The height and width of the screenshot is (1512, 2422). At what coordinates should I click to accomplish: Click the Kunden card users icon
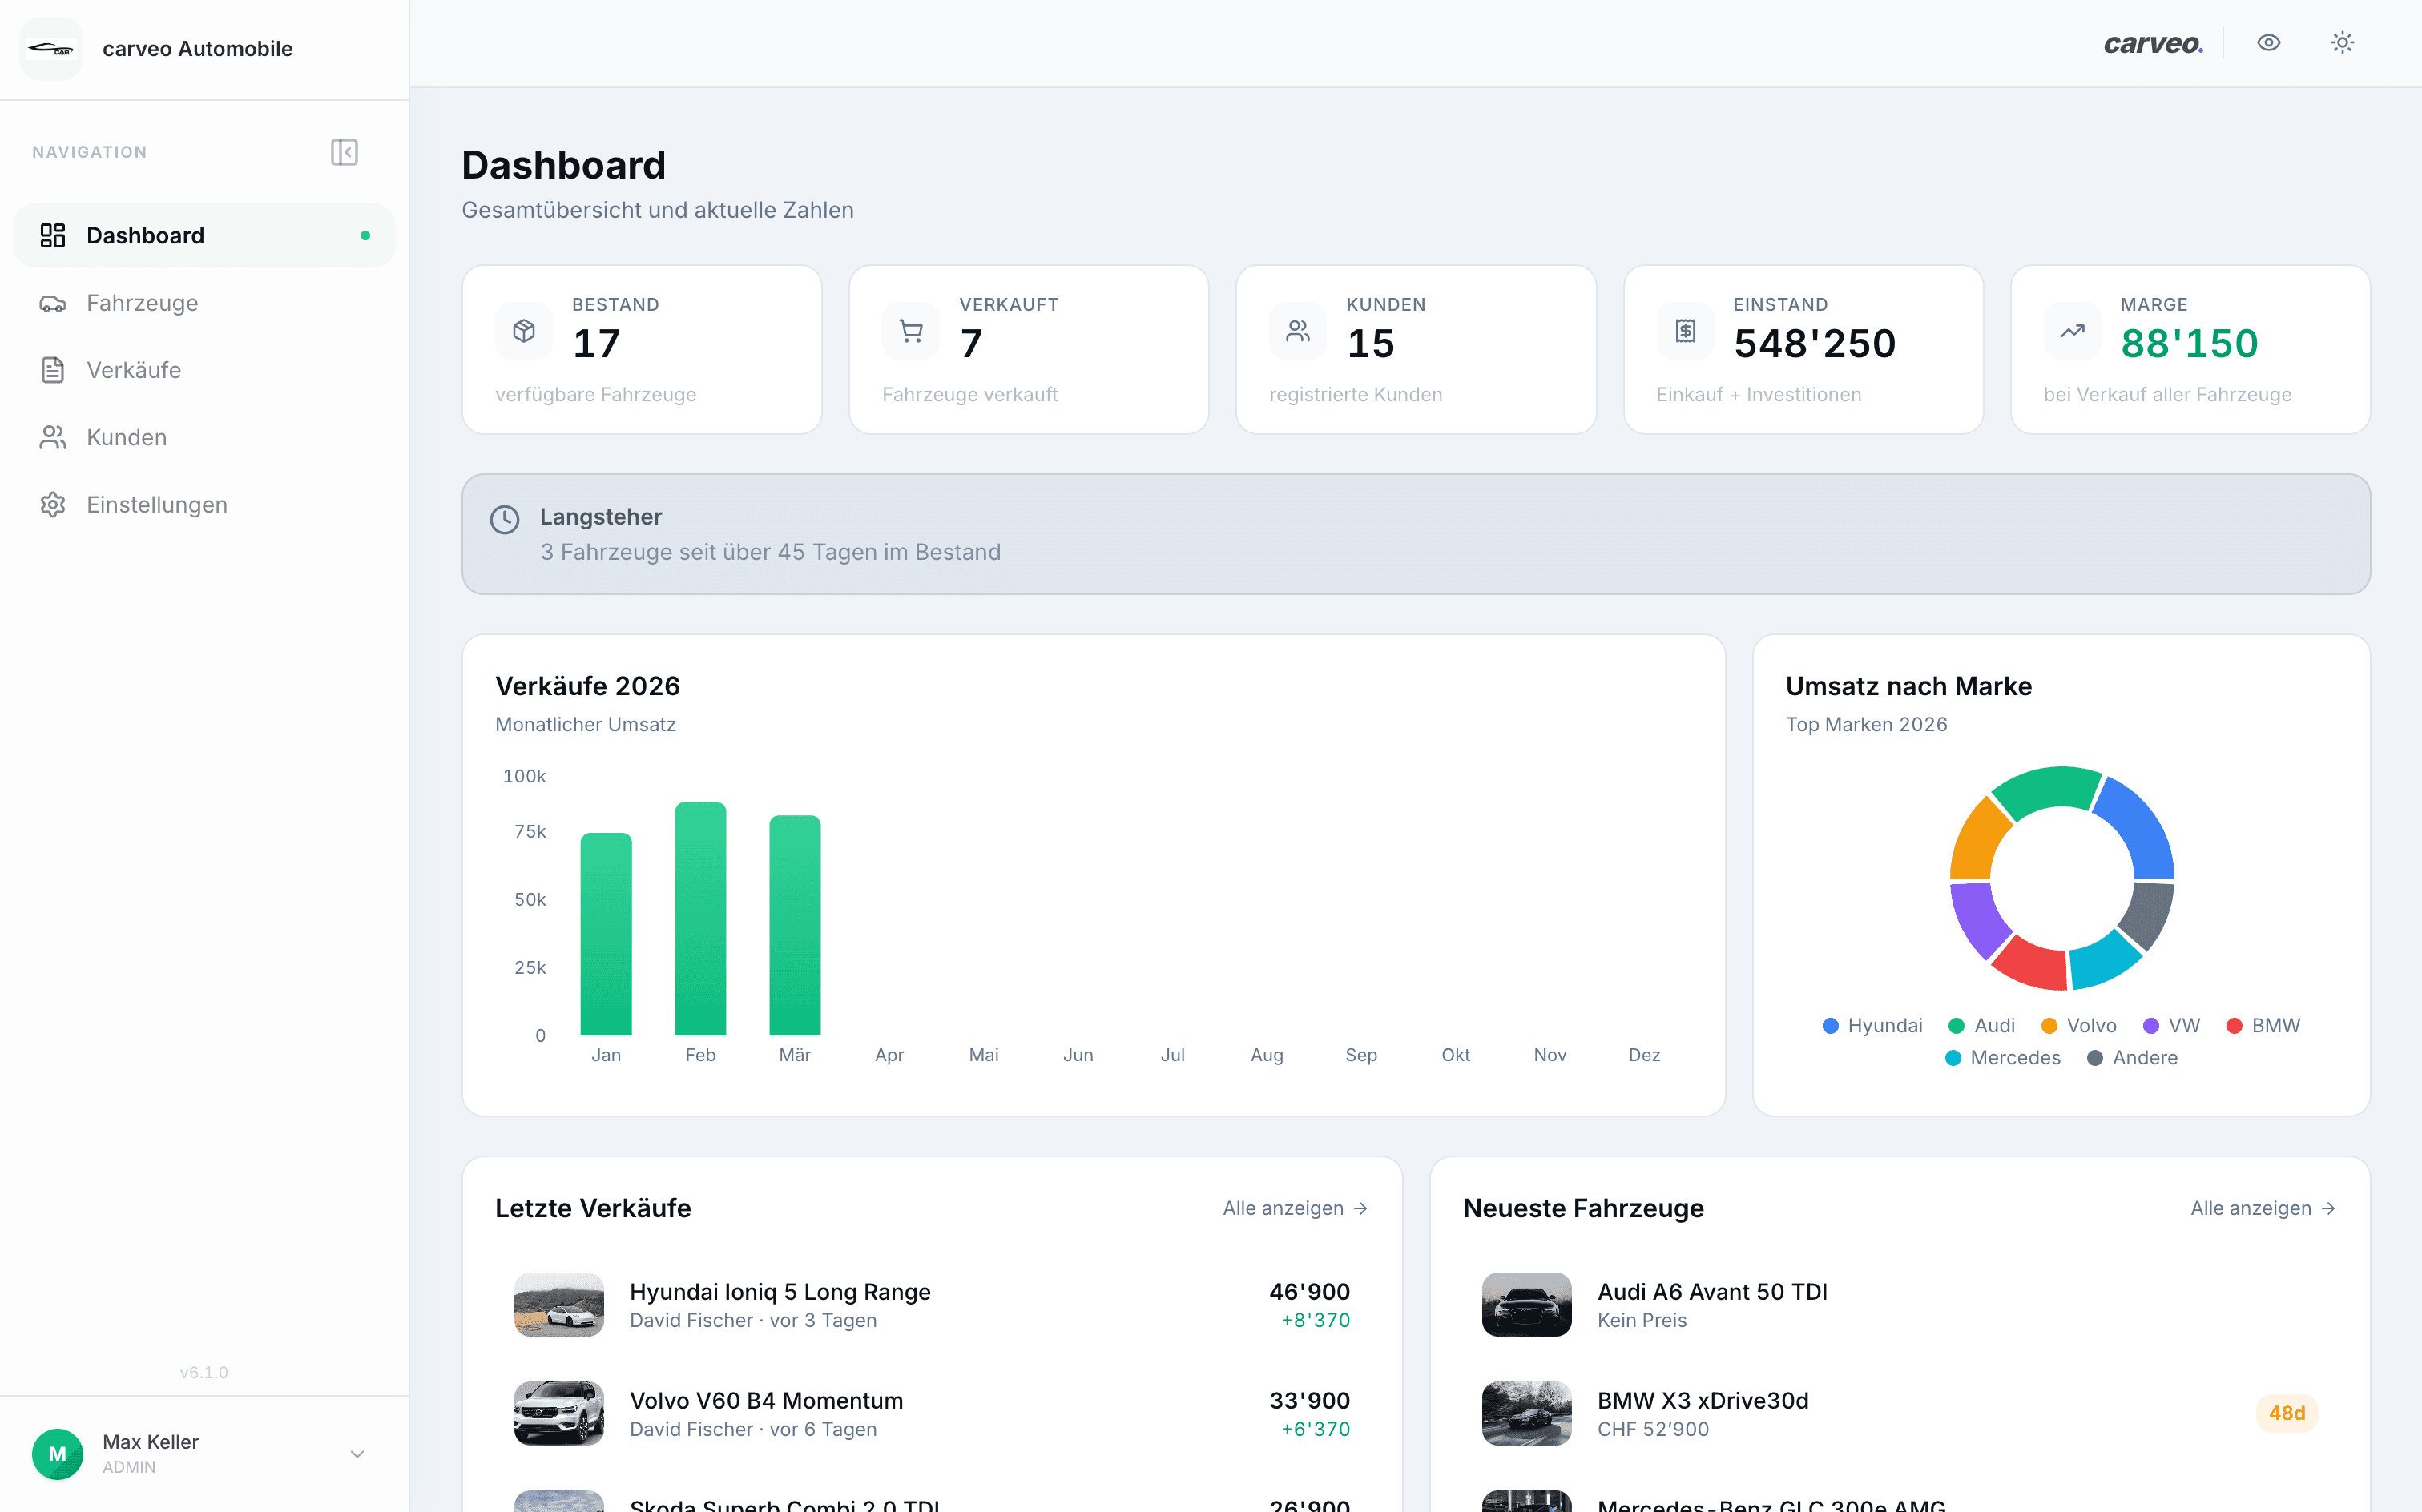(x=1298, y=331)
